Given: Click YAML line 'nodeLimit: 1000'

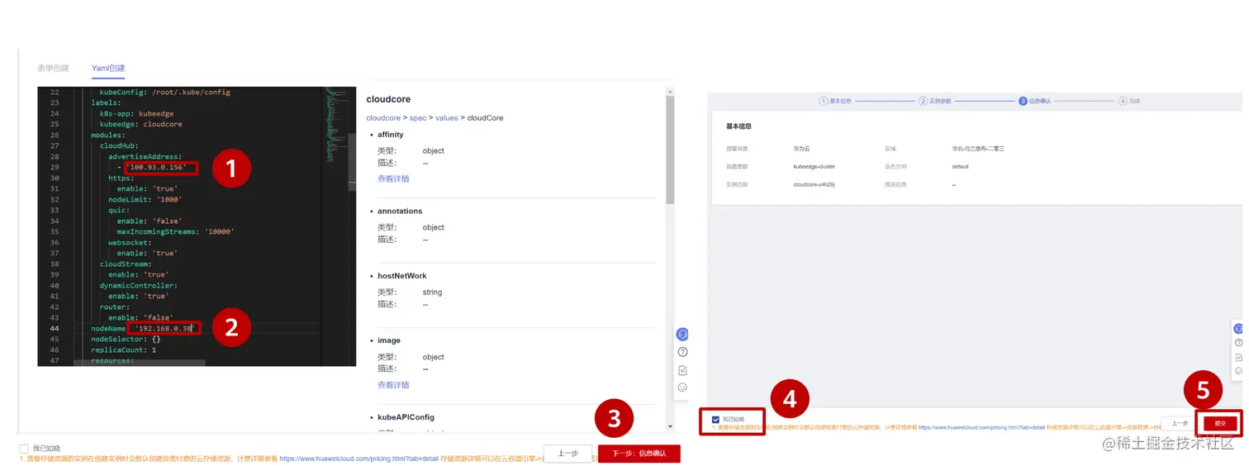Looking at the screenshot, I should click(x=145, y=200).
